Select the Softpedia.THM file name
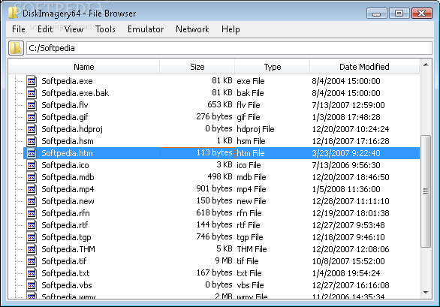Image resolution: width=440 pixels, height=307 pixels. 68,249
